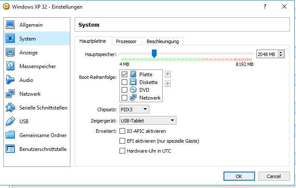Close the Einstellungen dialog
The image size is (296, 188).
pyautogui.click(x=284, y=6)
